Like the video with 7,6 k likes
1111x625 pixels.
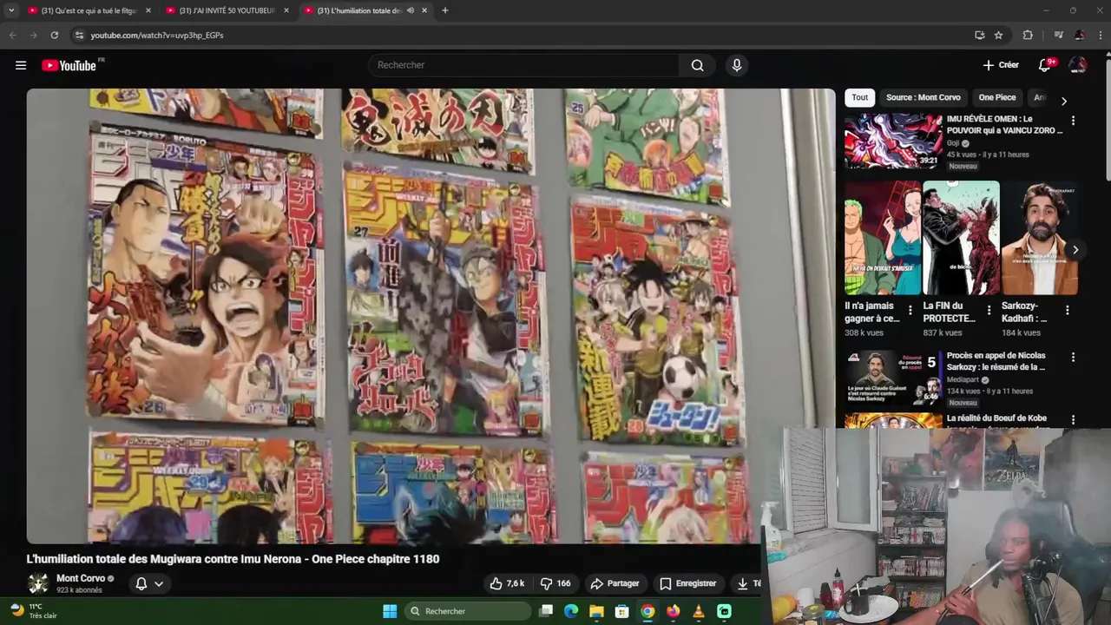[507, 583]
